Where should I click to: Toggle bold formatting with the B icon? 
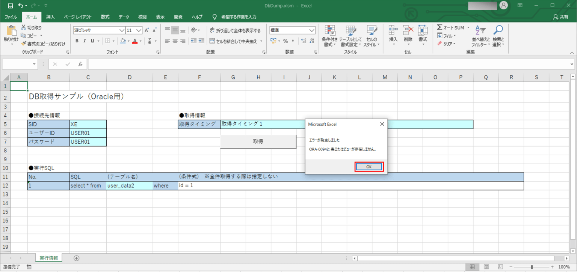point(77,41)
